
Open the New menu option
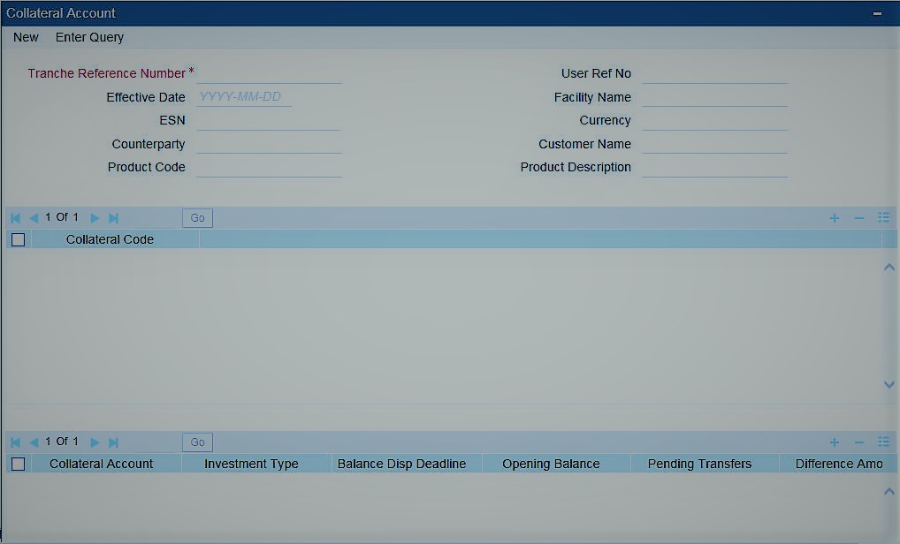coord(25,37)
